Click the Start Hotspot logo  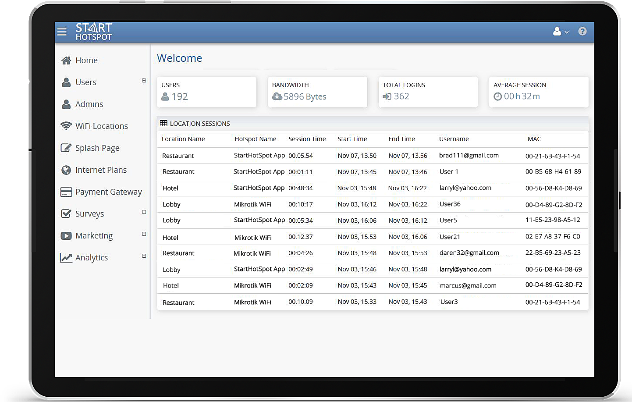pos(94,32)
